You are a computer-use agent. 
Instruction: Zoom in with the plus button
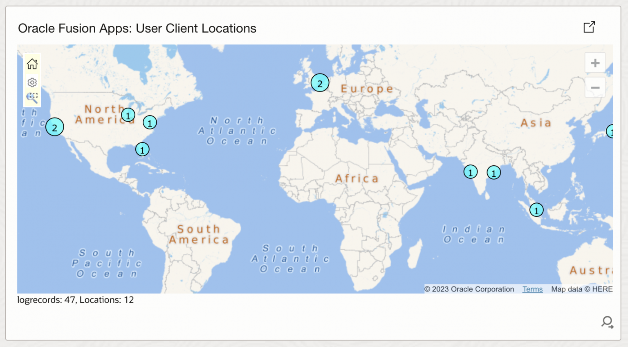[x=595, y=63]
